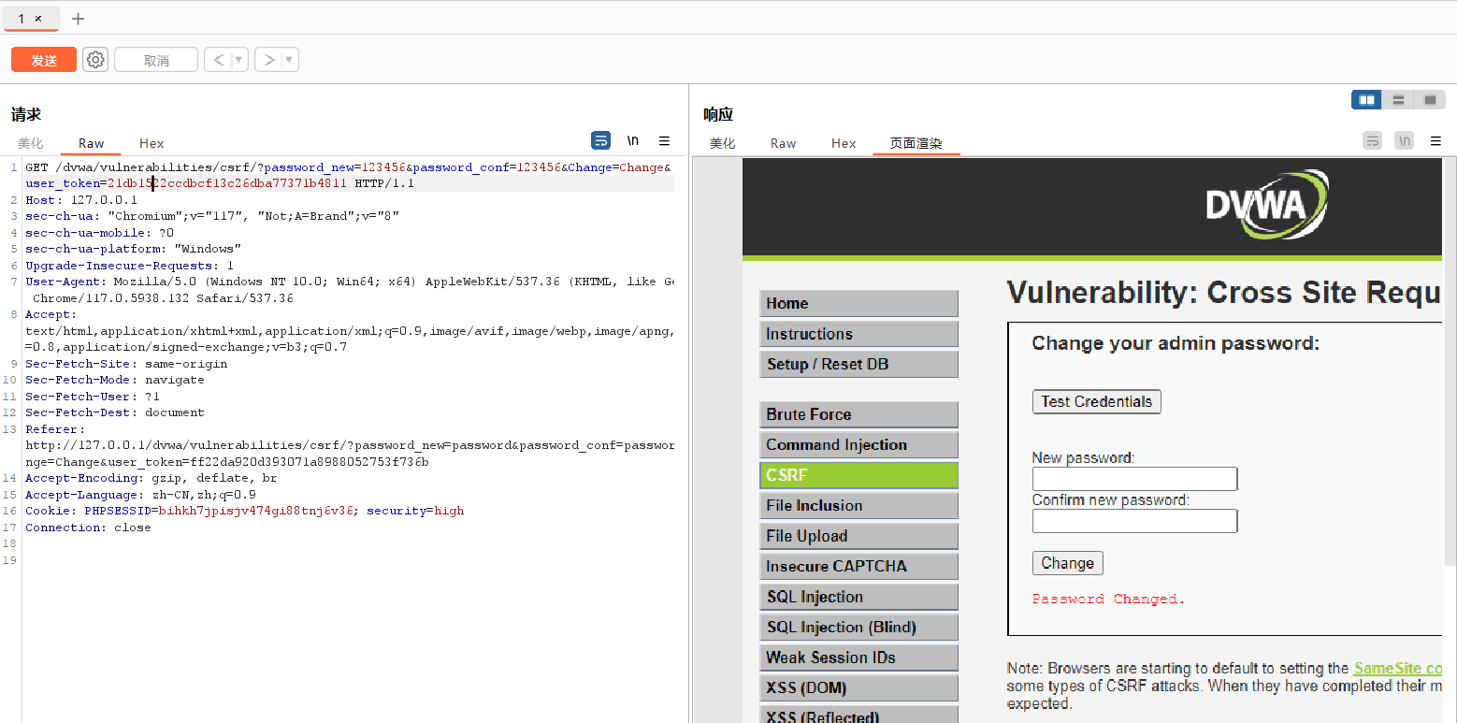This screenshot has height=723, width=1457.
Task: Add a new Repeater tab
Action: click(x=78, y=19)
